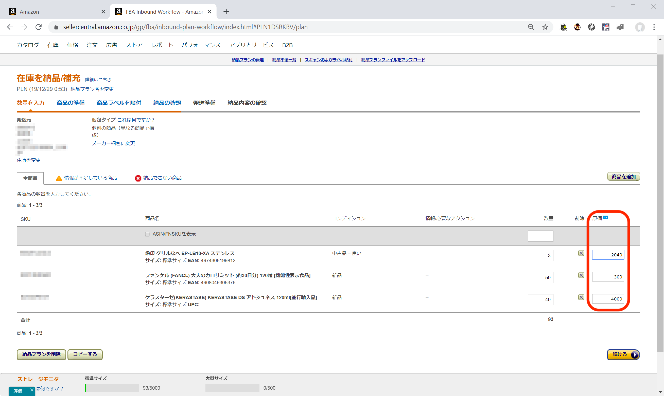Go to 商品の準備 step
The height and width of the screenshot is (396, 664).
pyautogui.click(x=71, y=103)
